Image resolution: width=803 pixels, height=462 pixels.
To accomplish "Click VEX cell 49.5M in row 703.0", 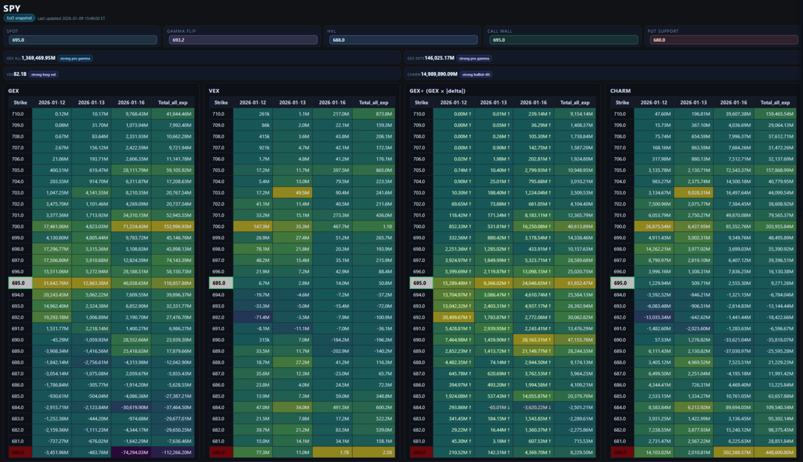I will point(292,193).
